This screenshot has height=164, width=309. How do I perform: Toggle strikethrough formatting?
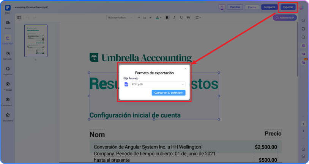pyautogui.click(x=188, y=18)
